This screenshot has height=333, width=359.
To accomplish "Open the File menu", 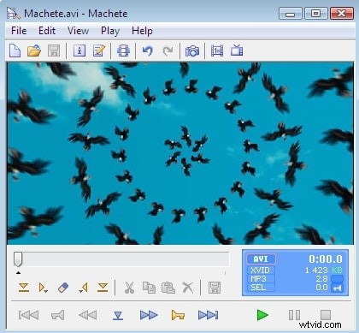I will (19, 31).
